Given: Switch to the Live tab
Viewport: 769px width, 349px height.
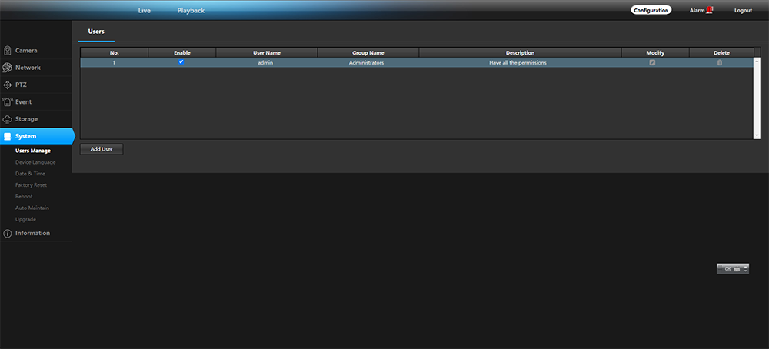Looking at the screenshot, I should click(144, 11).
